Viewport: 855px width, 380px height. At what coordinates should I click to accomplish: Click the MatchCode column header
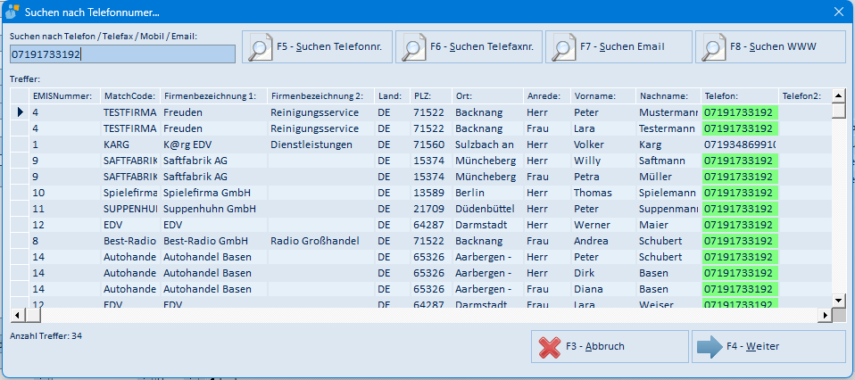(x=131, y=96)
